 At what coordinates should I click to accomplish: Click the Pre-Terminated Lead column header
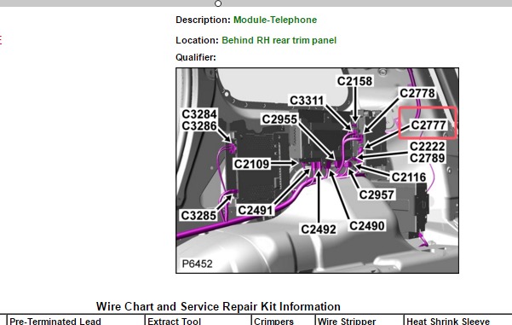pos(55,321)
